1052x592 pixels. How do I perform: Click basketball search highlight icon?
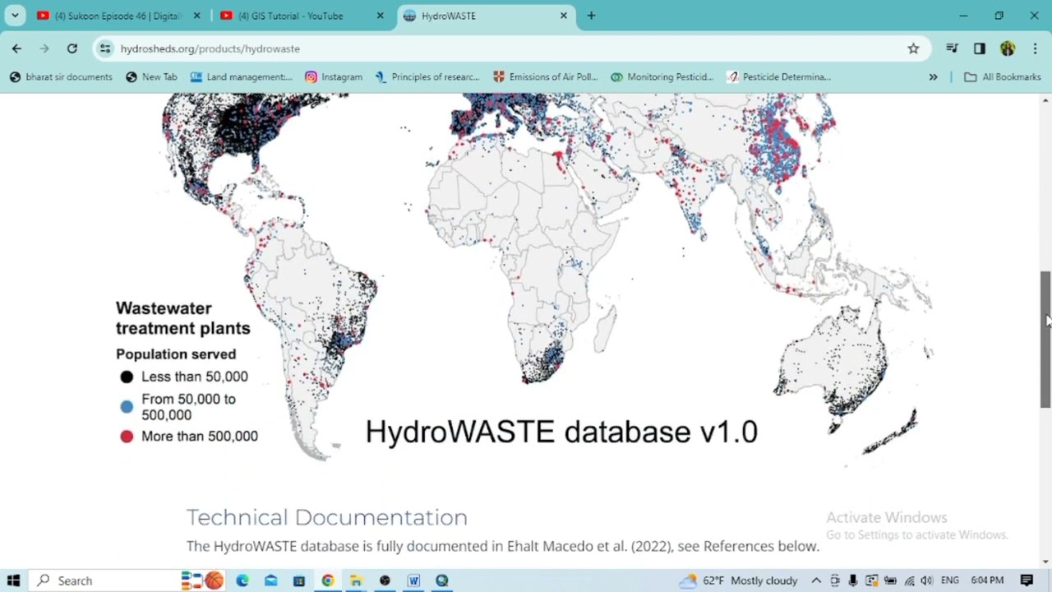214,580
